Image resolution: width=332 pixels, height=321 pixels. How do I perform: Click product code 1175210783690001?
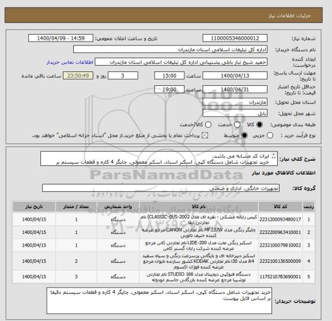[280, 277]
